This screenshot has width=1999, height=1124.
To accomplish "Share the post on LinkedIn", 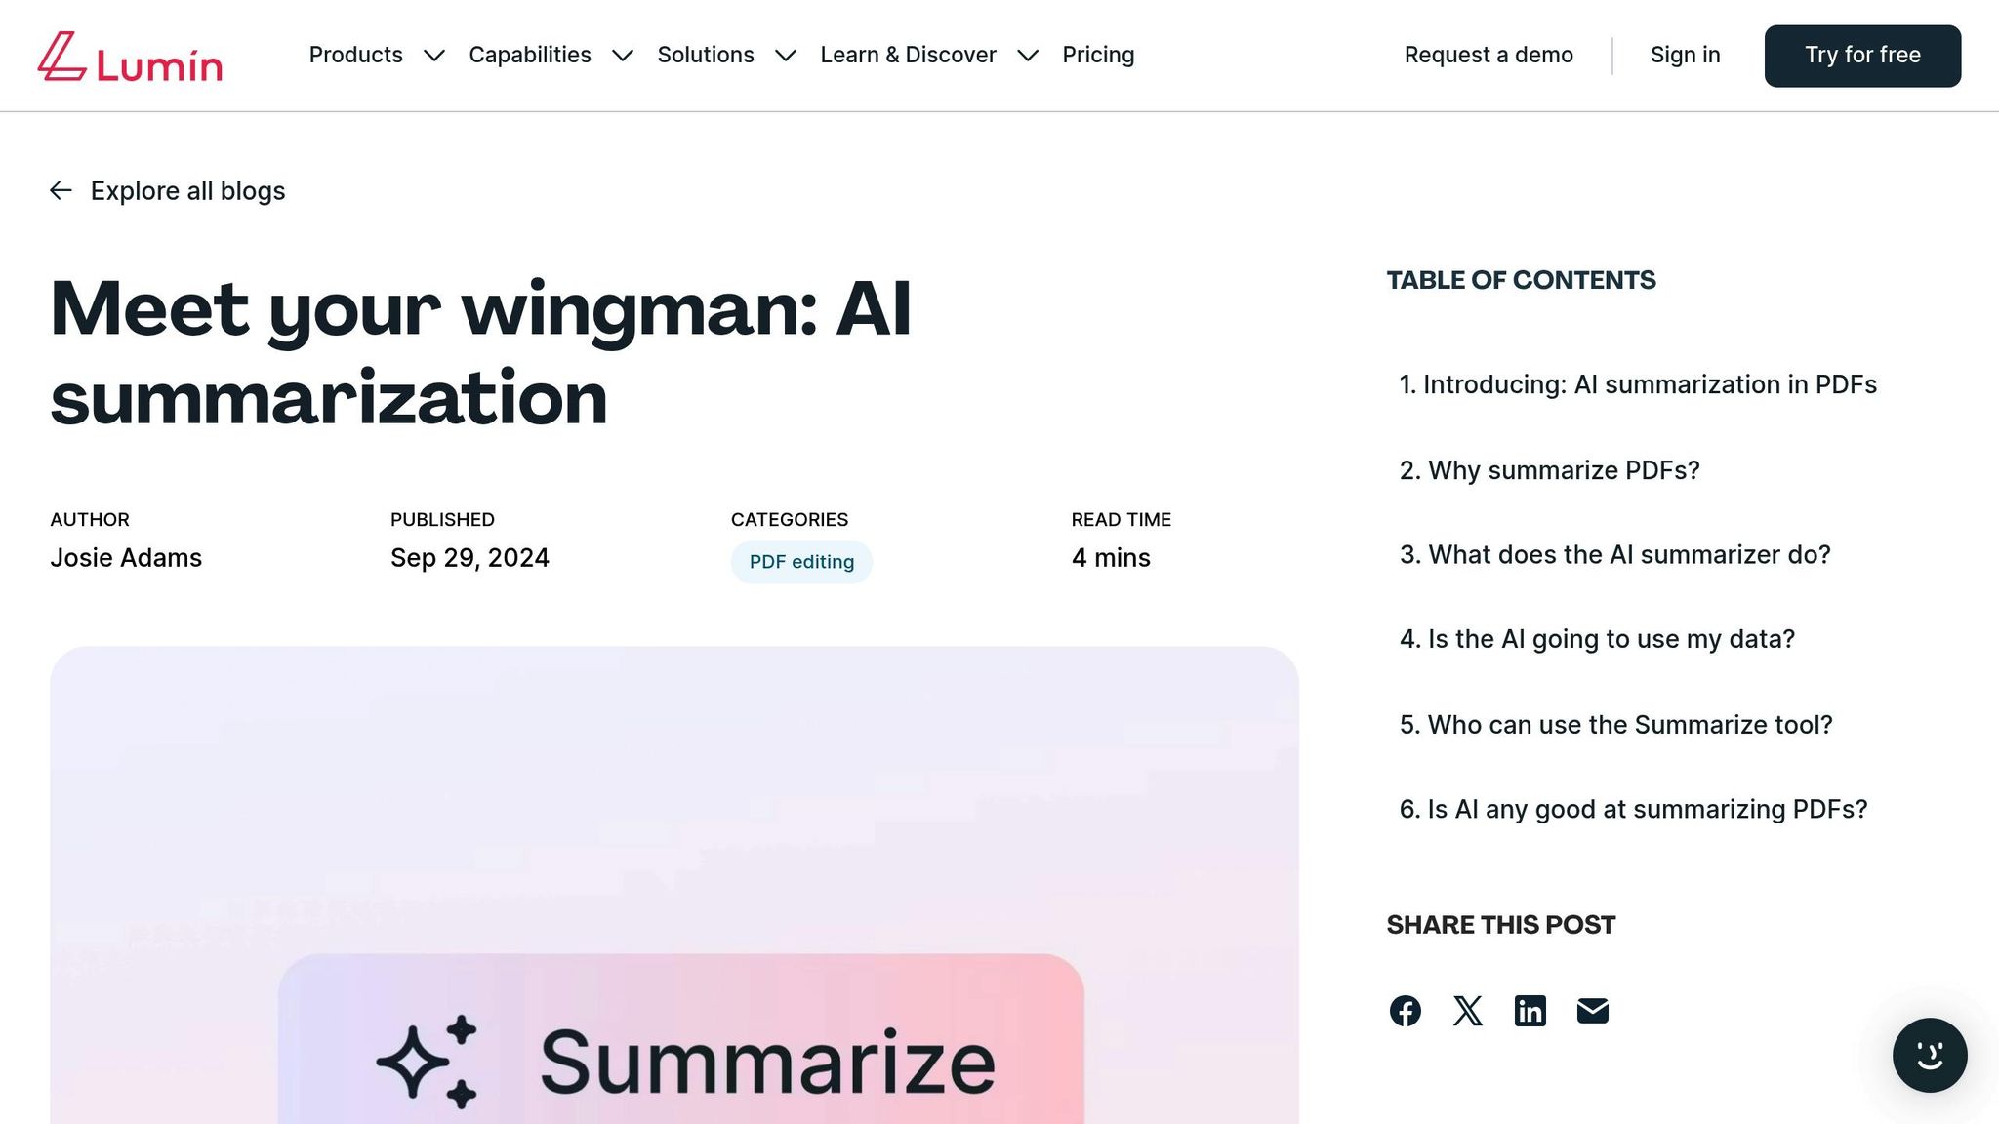I will pyautogui.click(x=1530, y=1011).
